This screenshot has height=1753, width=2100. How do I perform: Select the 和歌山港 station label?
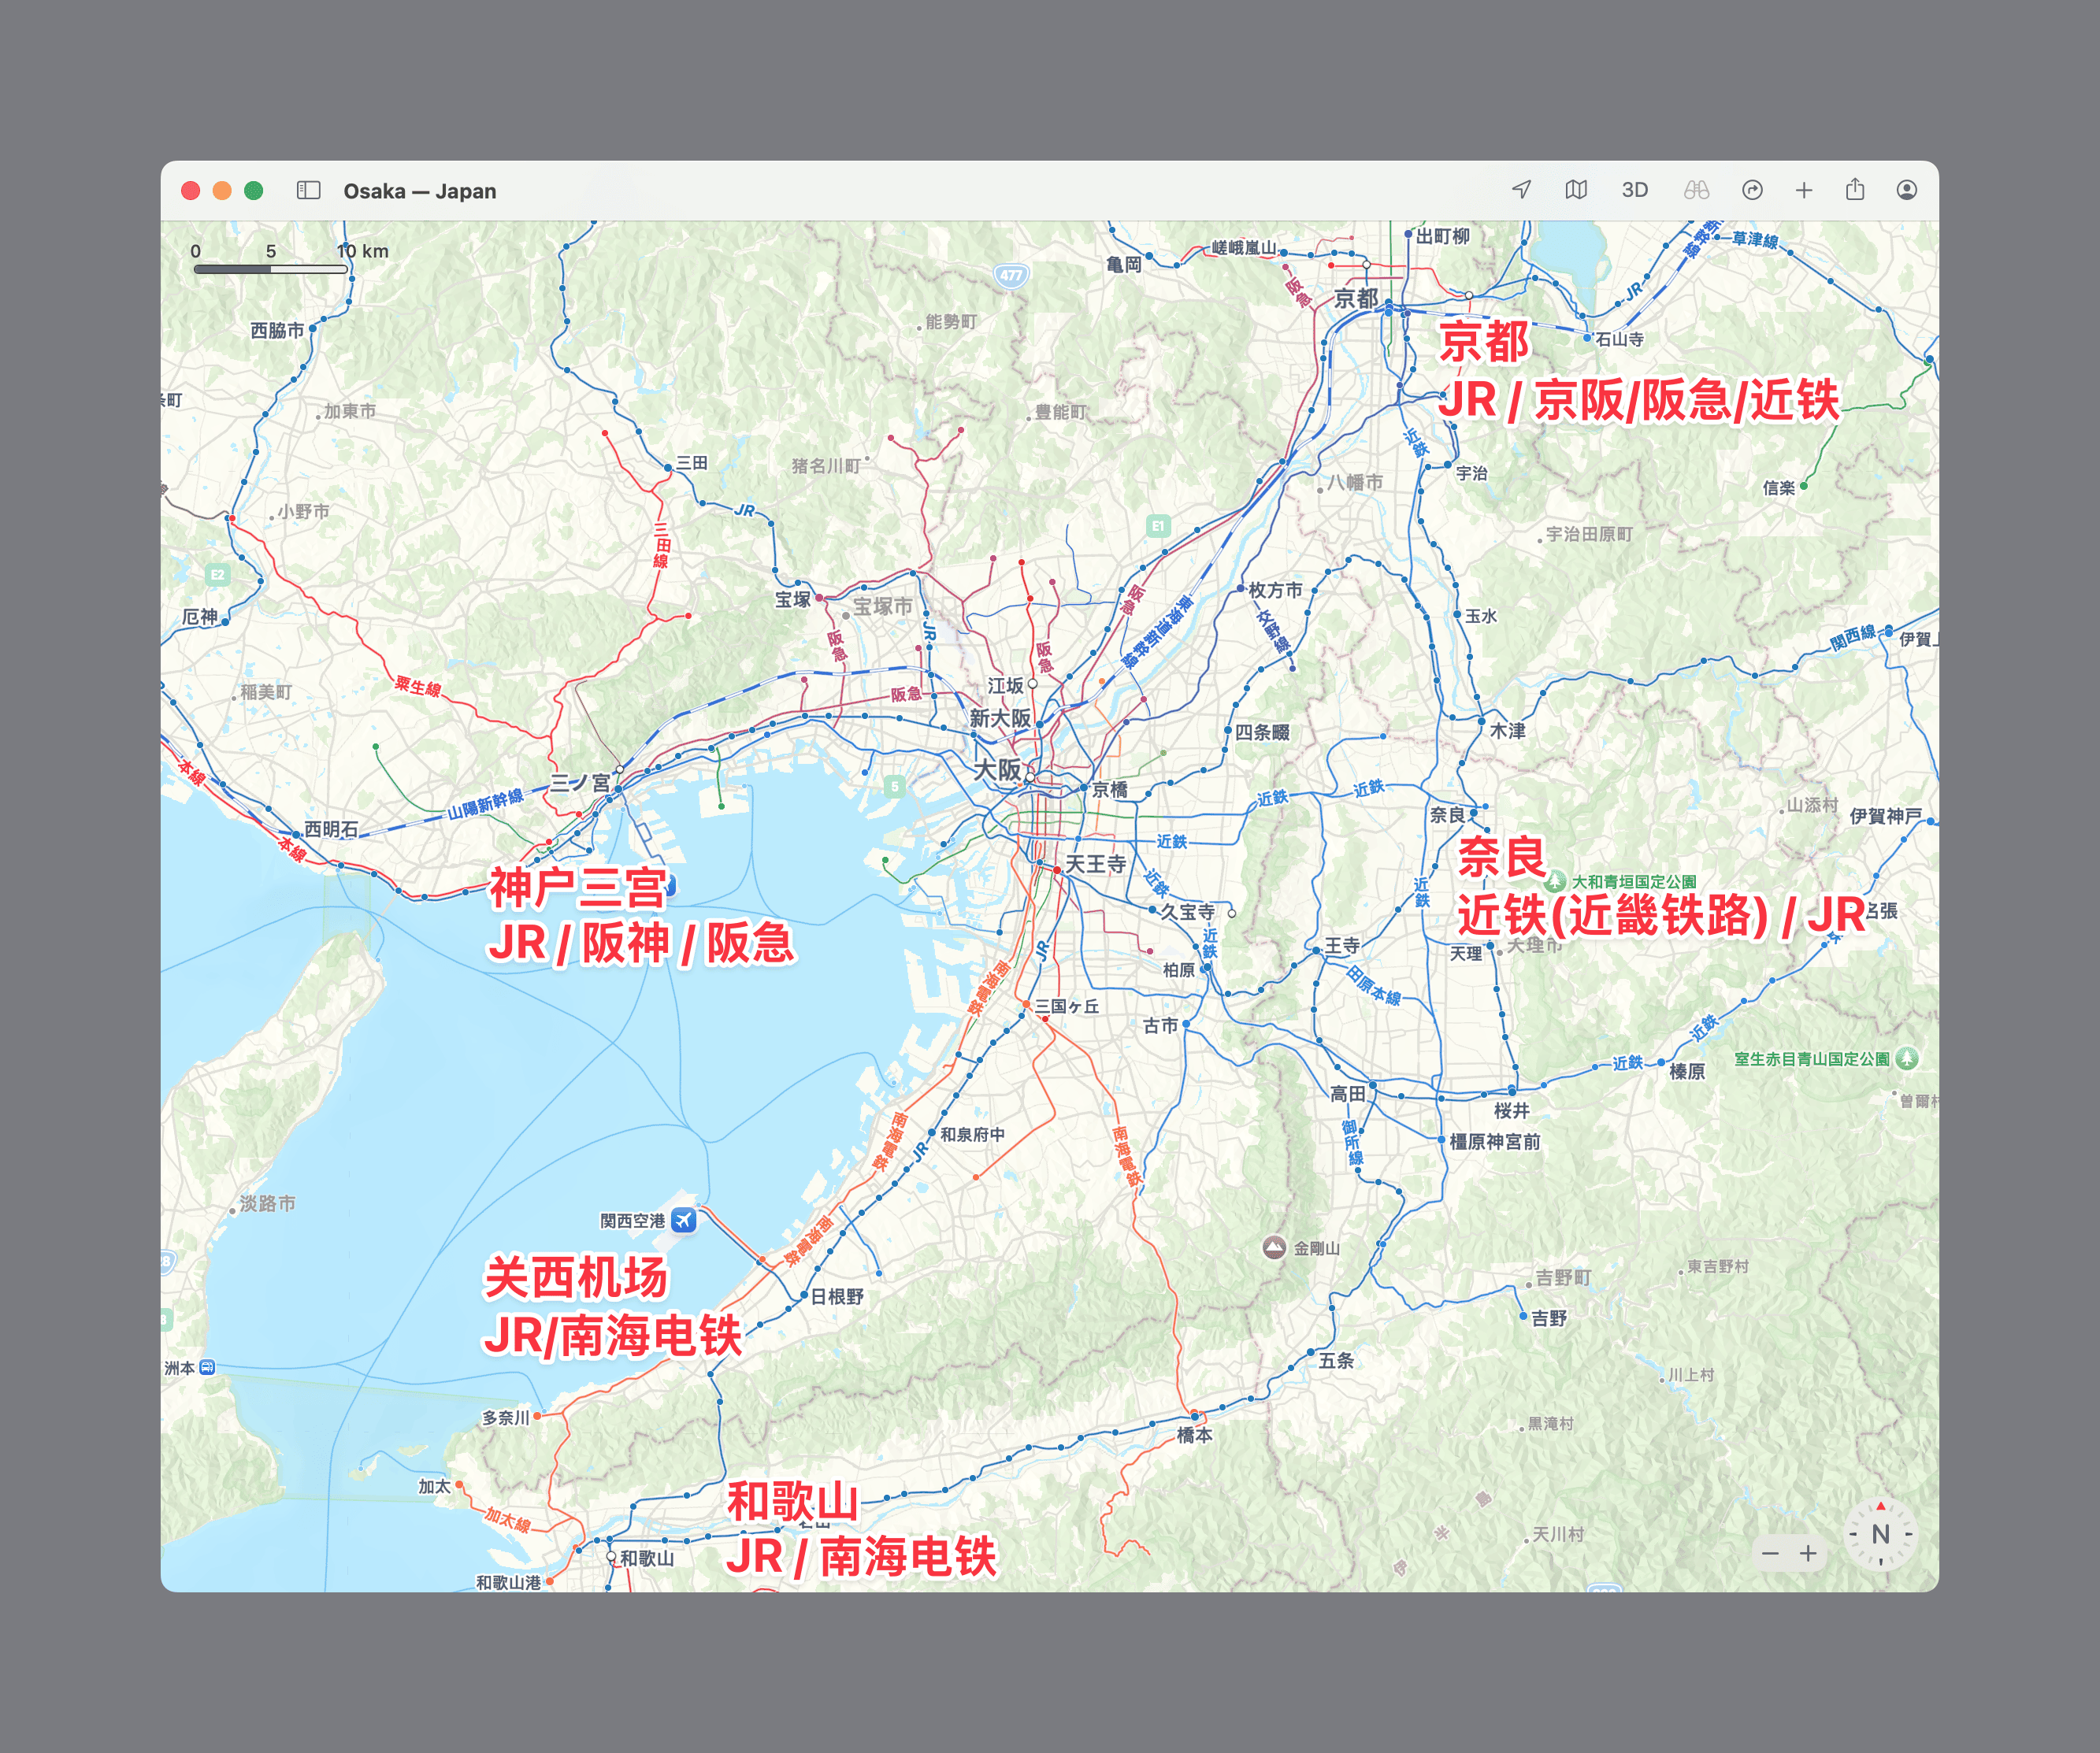[x=508, y=1582]
